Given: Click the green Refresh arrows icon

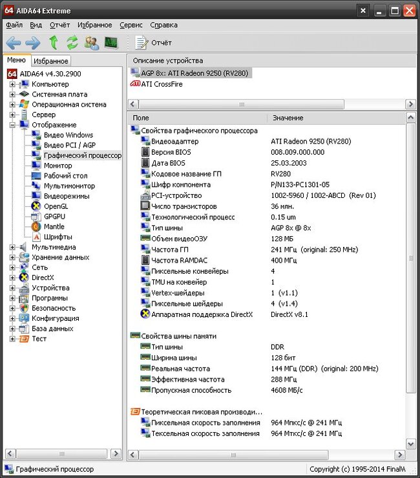Looking at the screenshot, I should coord(72,43).
